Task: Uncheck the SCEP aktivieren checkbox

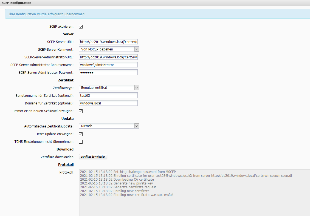Action: pyautogui.click(x=81, y=27)
